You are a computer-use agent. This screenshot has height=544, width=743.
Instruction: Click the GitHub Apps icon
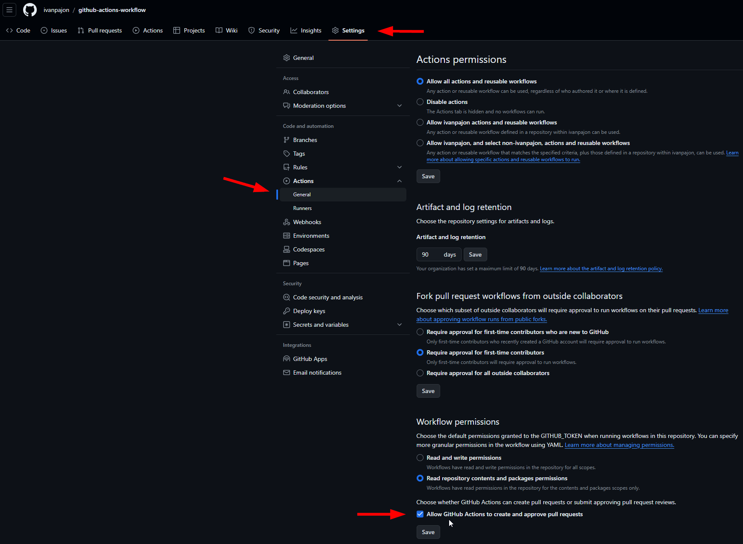pyautogui.click(x=287, y=359)
